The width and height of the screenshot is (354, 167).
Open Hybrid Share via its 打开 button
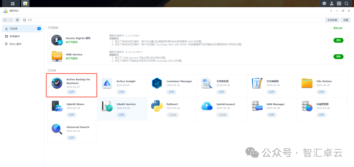[71, 115]
